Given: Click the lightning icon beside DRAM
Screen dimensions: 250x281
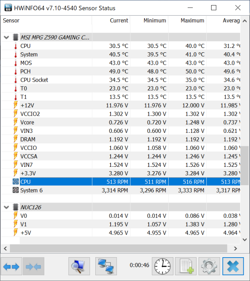Looking at the screenshot, I should coord(16,139).
